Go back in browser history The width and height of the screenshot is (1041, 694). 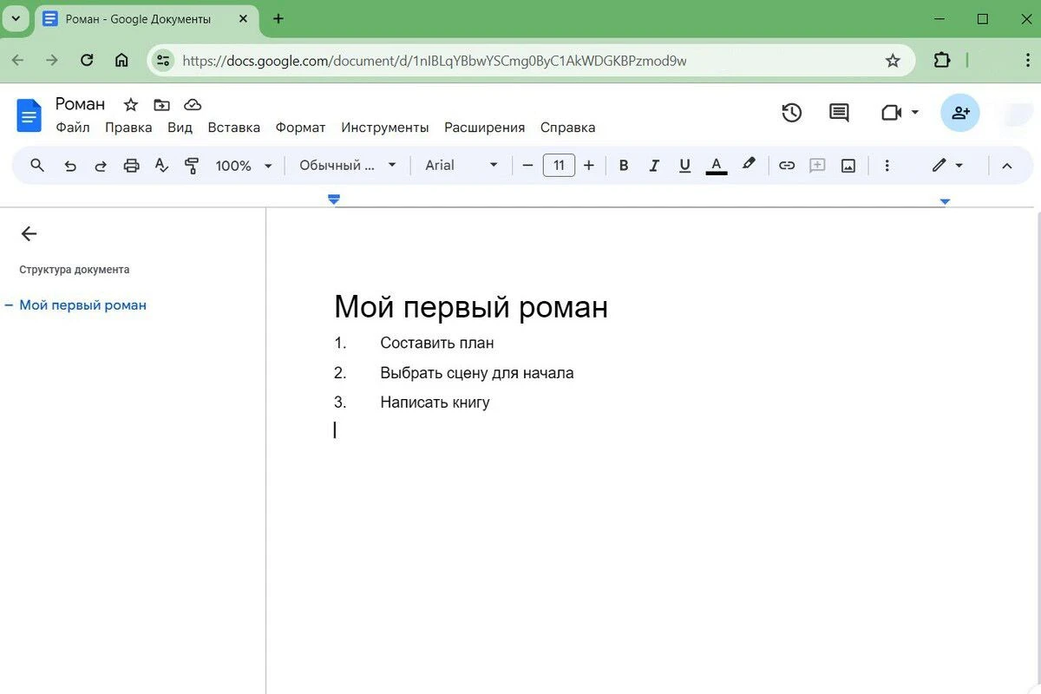click(x=17, y=61)
